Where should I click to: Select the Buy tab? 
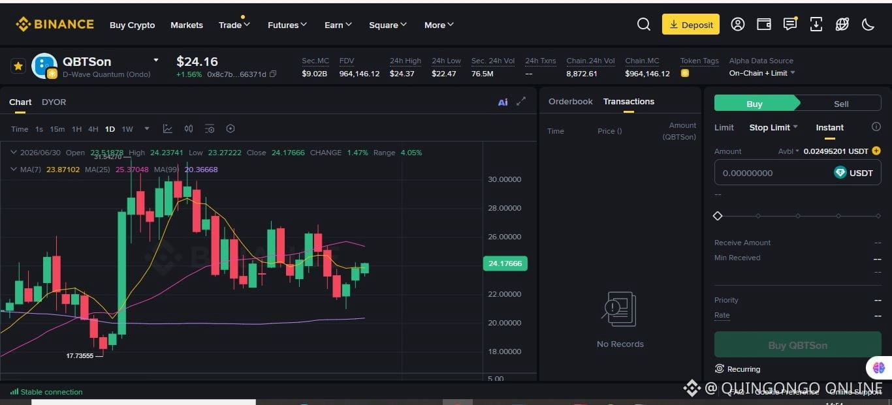(x=755, y=104)
